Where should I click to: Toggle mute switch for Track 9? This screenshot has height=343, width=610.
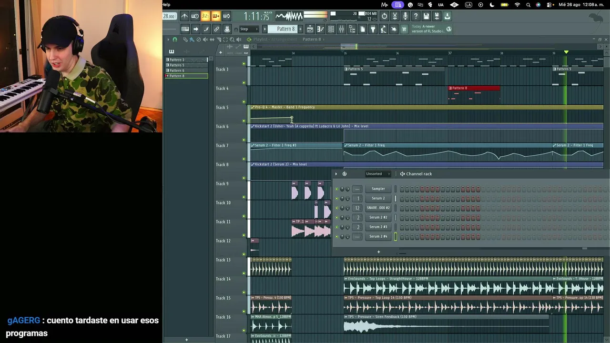coord(244,197)
